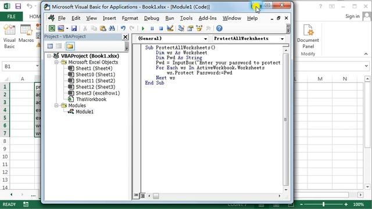Toggle Design Mode icon
The image size is (372, 209).
point(170,28)
